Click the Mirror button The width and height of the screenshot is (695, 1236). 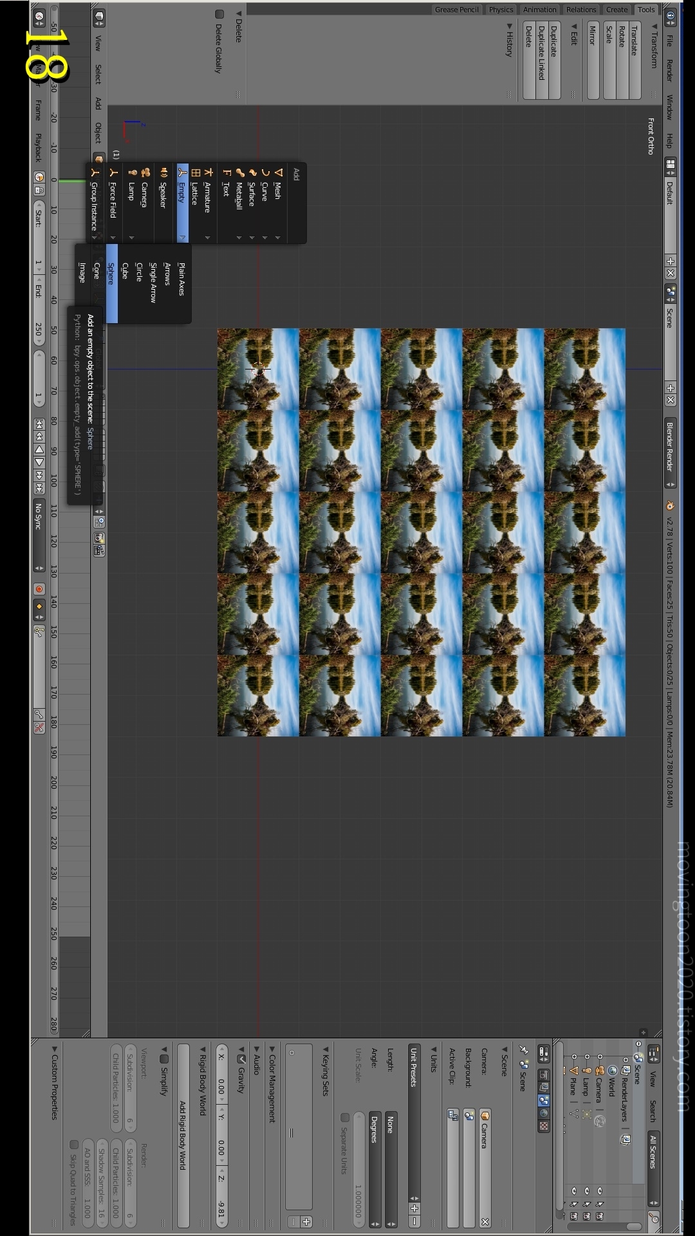593,61
